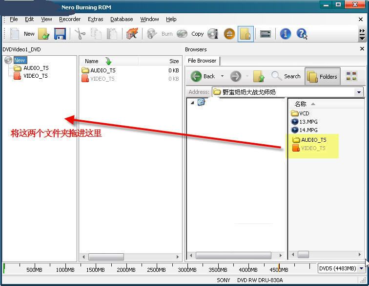Image resolution: width=369 pixels, height=286 pixels.
Task: Open existing compilation with folder icon
Action: tap(44, 34)
